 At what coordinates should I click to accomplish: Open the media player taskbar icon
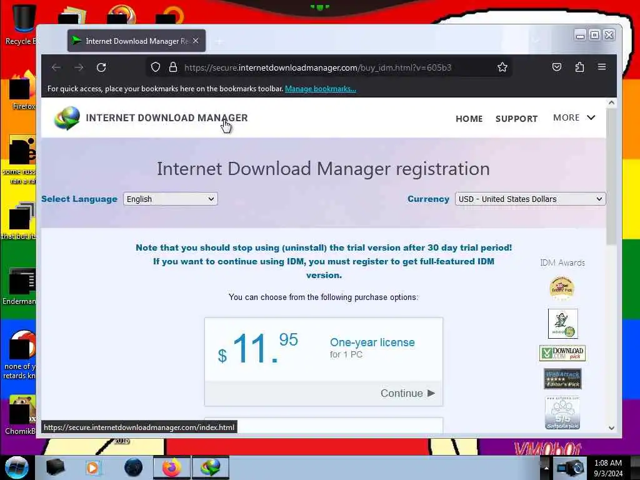(x=93, y=467)
